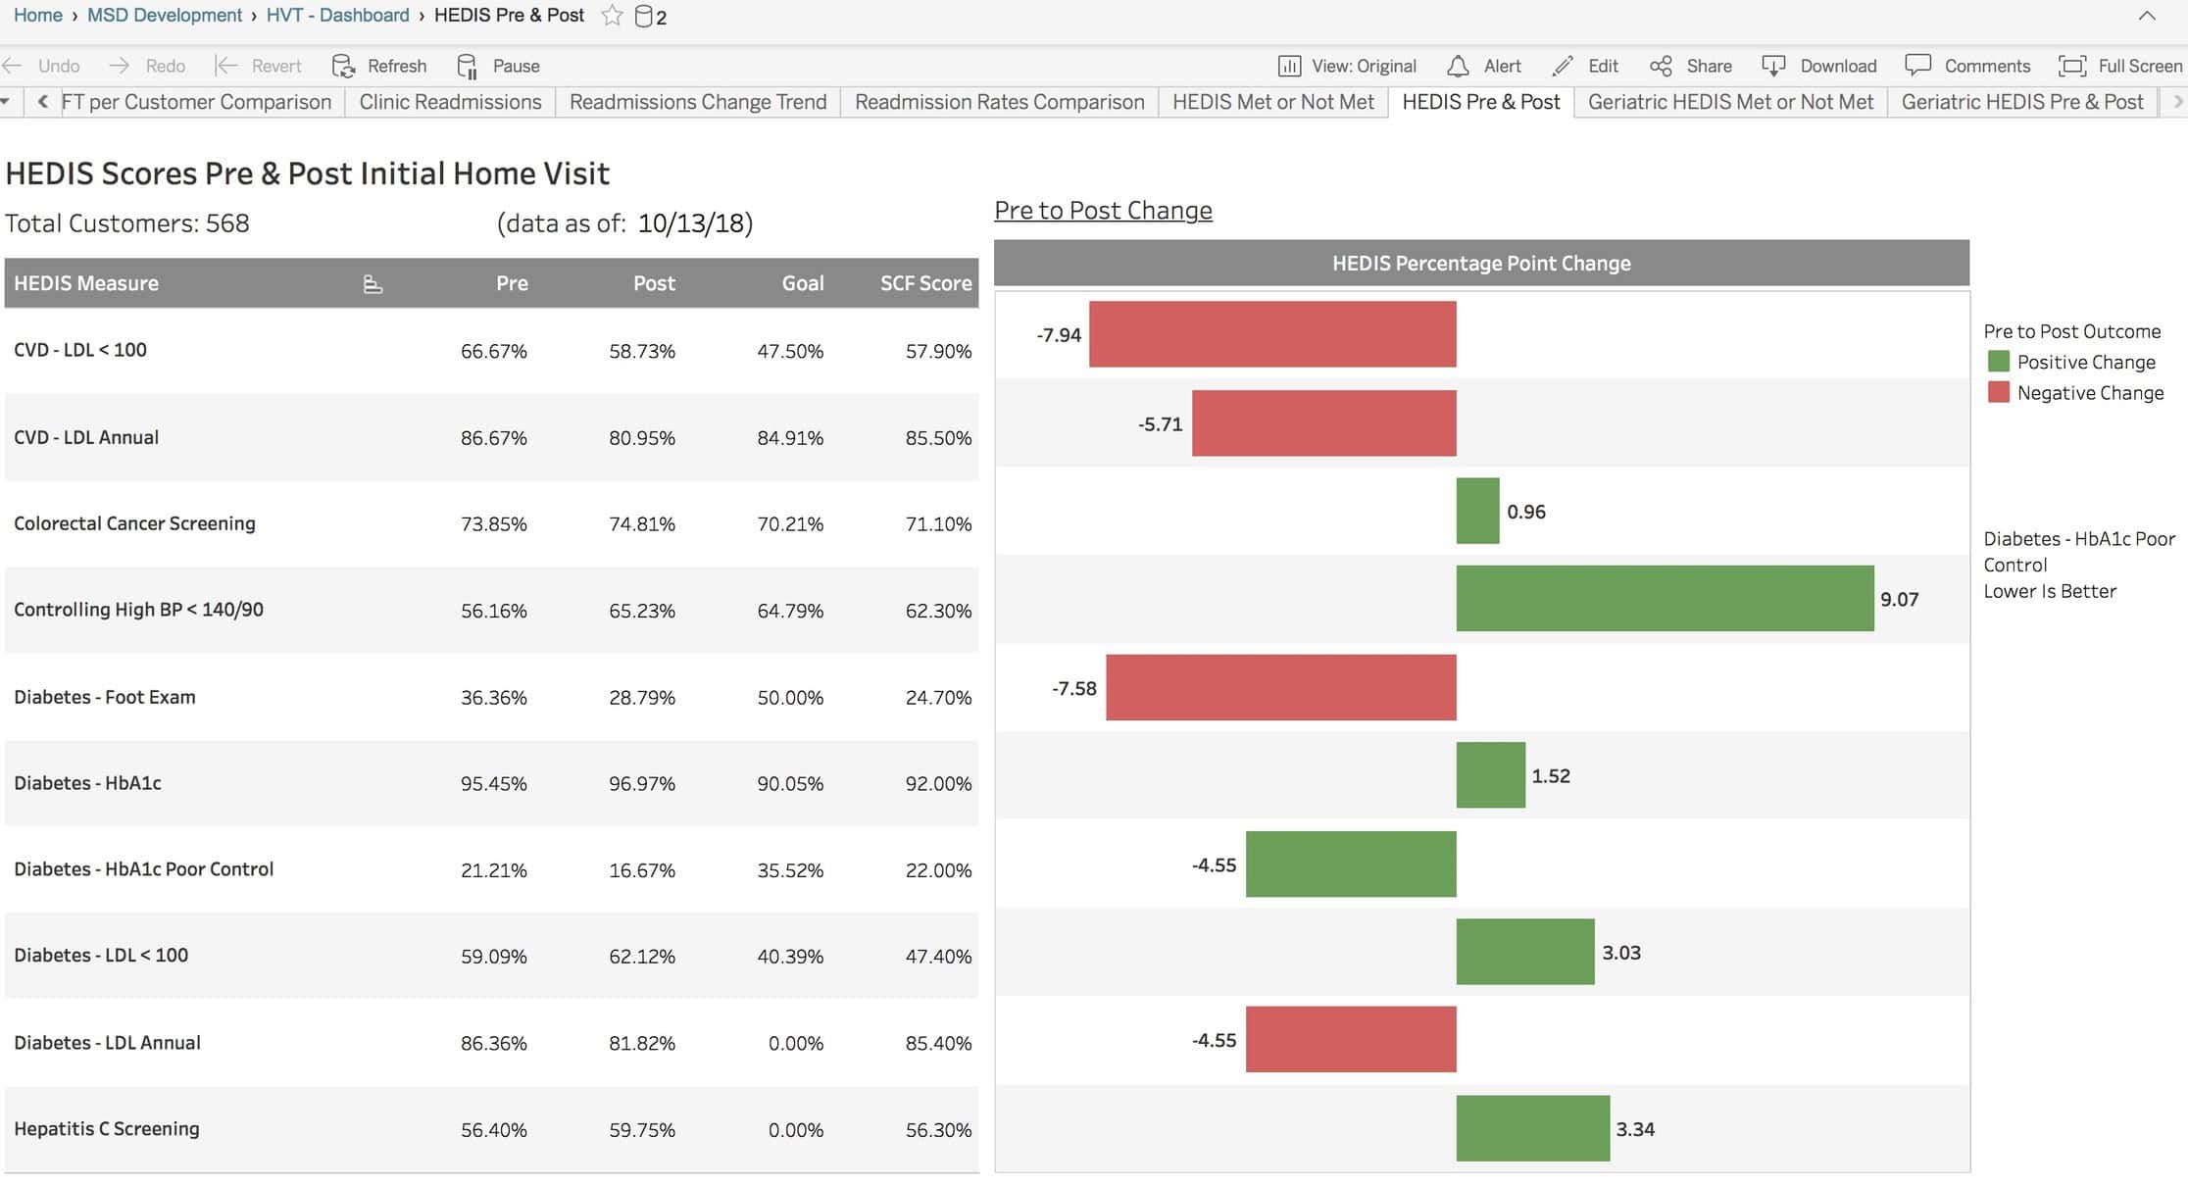
Task: Click the 40.39% Goal for Diabetes LDL<100
Action: click(x=789, y=956)
